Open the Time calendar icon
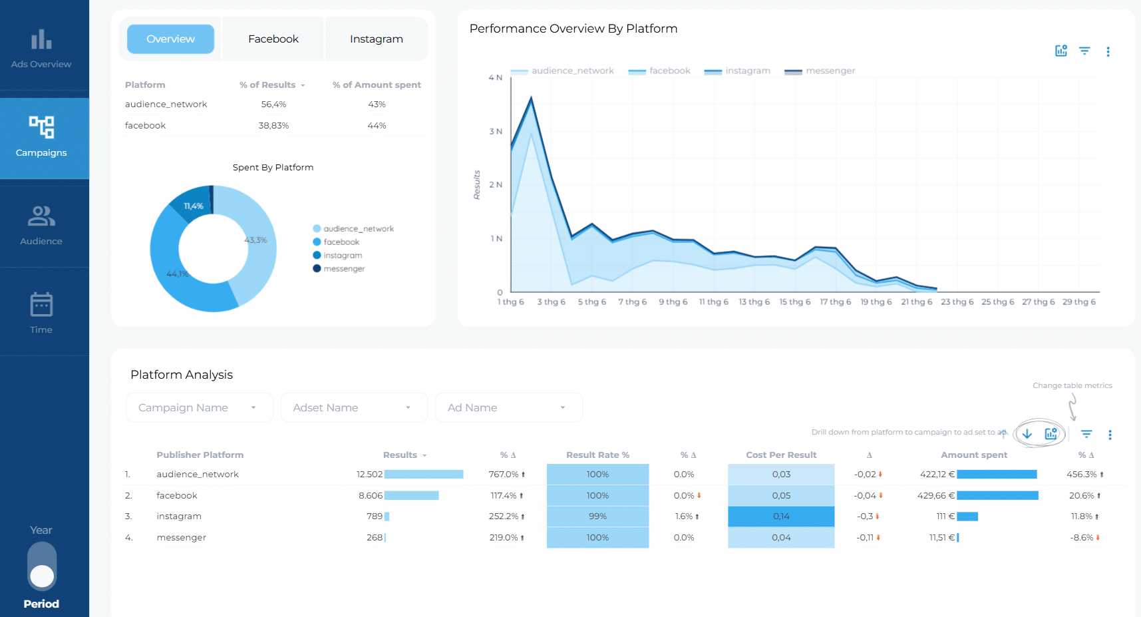 coord(41,304)
